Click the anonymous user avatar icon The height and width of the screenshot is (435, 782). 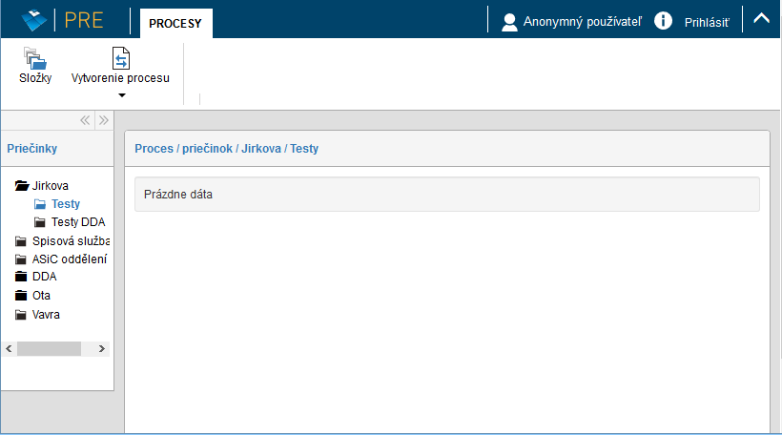tap(509, 22)
